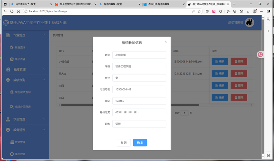
Task: Click the 教师管理 avatar icon
Action: pos(8,130)
